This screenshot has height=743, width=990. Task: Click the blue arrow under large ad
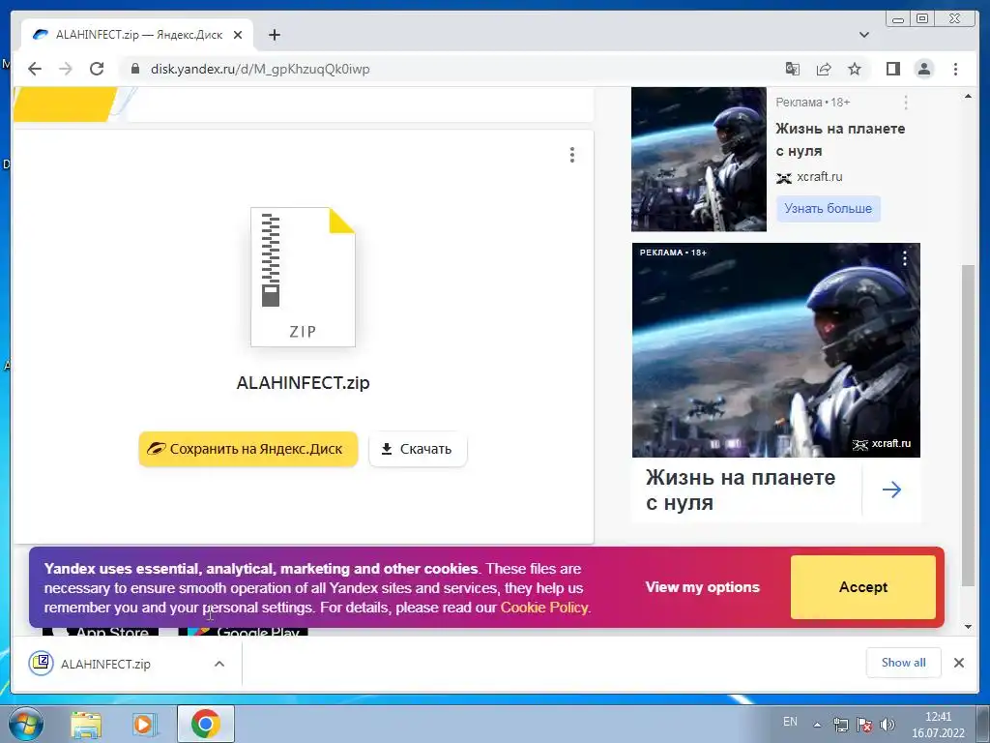(x=891, y=490)
